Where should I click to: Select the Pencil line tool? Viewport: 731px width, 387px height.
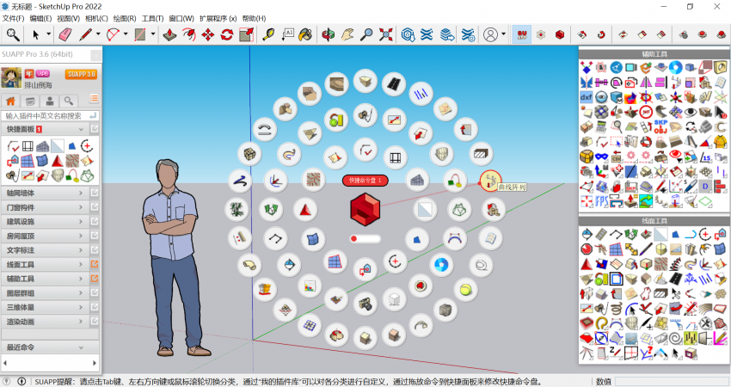(x=85, y=34)
